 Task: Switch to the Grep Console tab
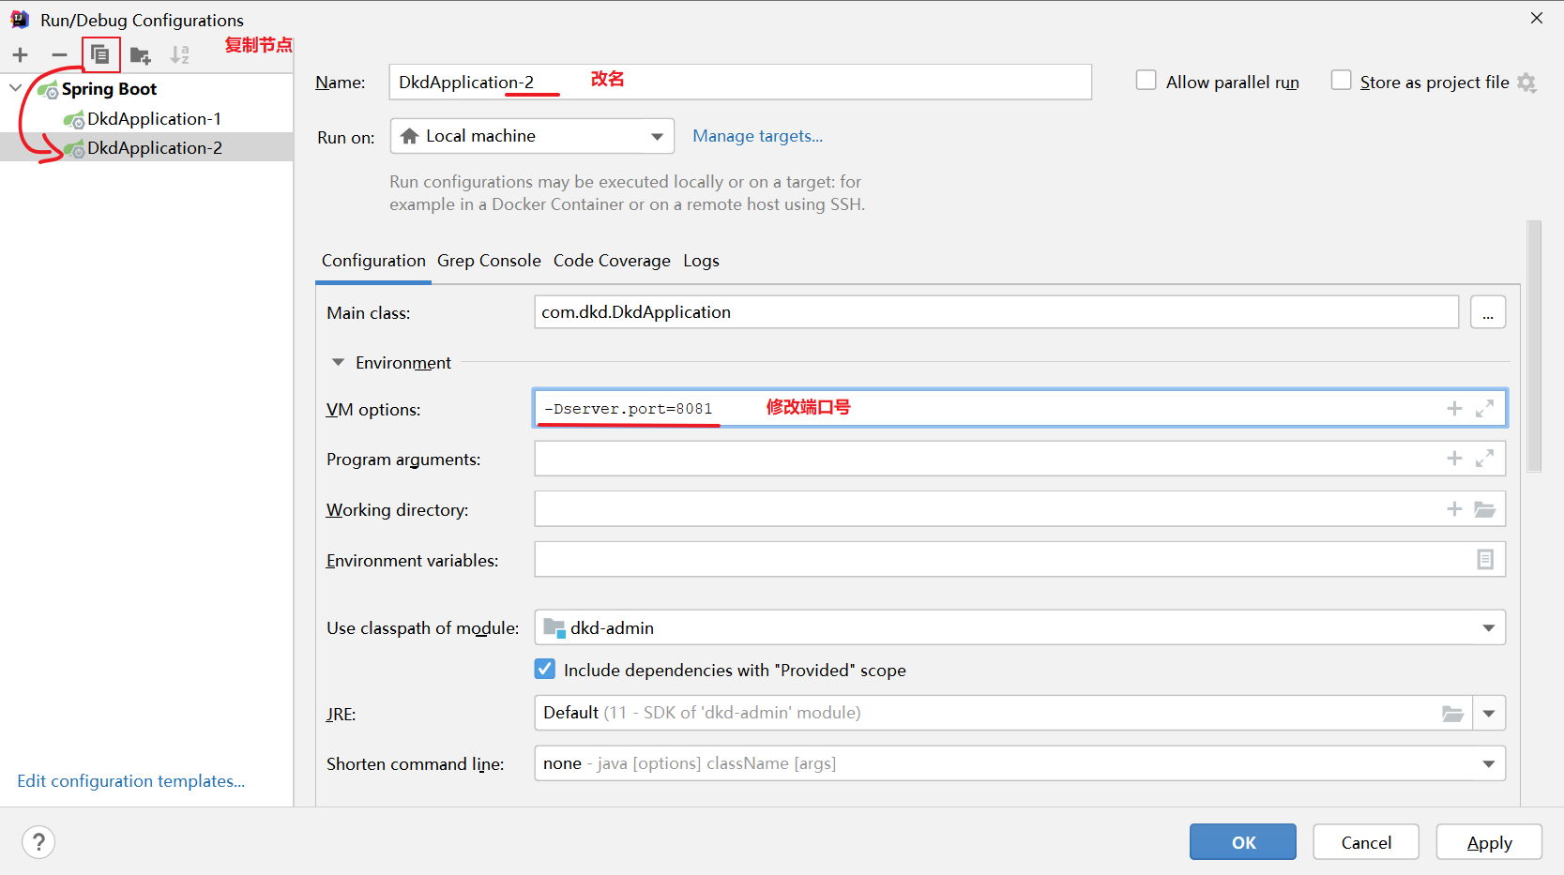(x=489, y=261)
